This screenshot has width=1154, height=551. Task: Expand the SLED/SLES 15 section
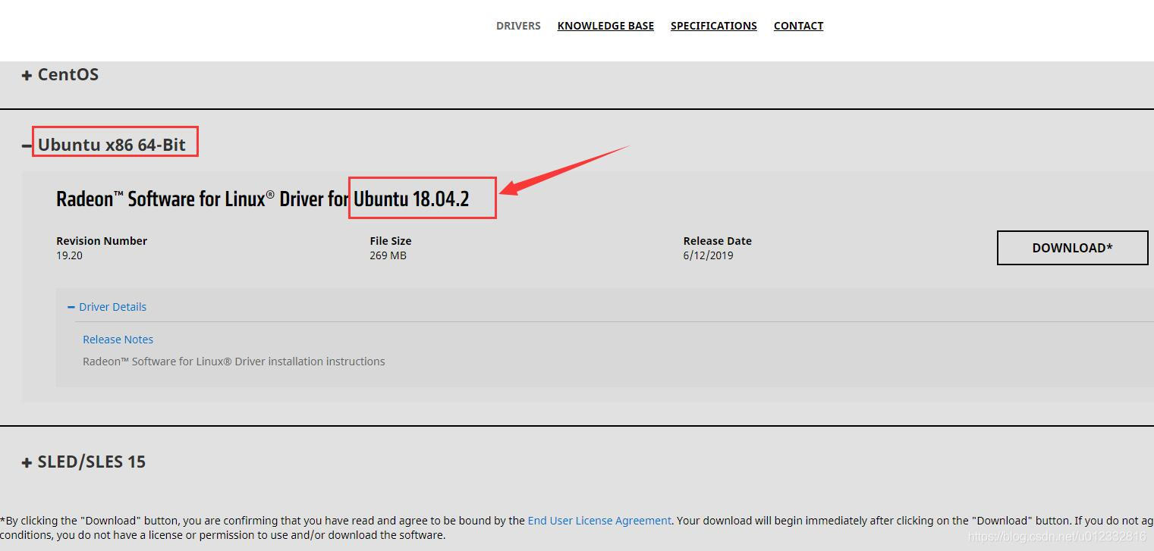83,462
